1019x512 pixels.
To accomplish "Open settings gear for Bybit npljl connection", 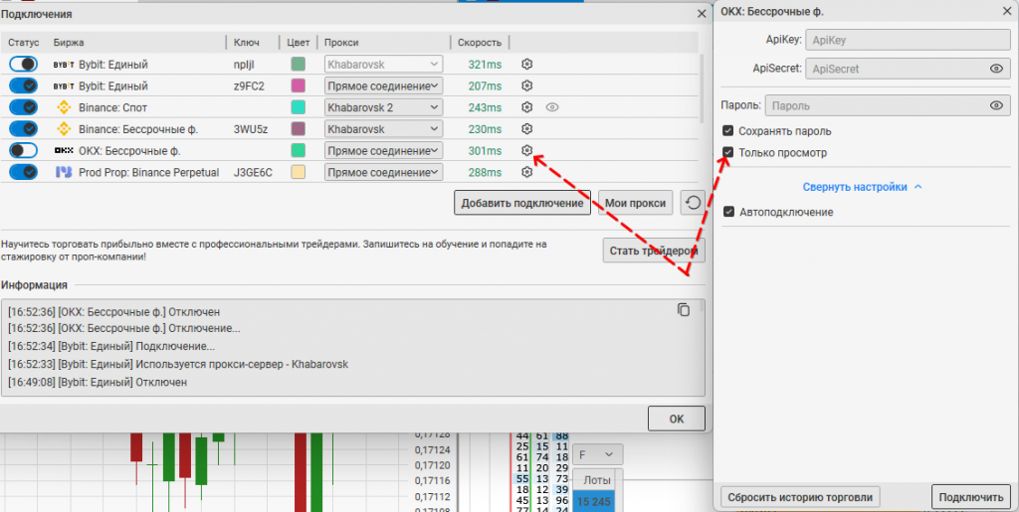I will click(527, 65).
